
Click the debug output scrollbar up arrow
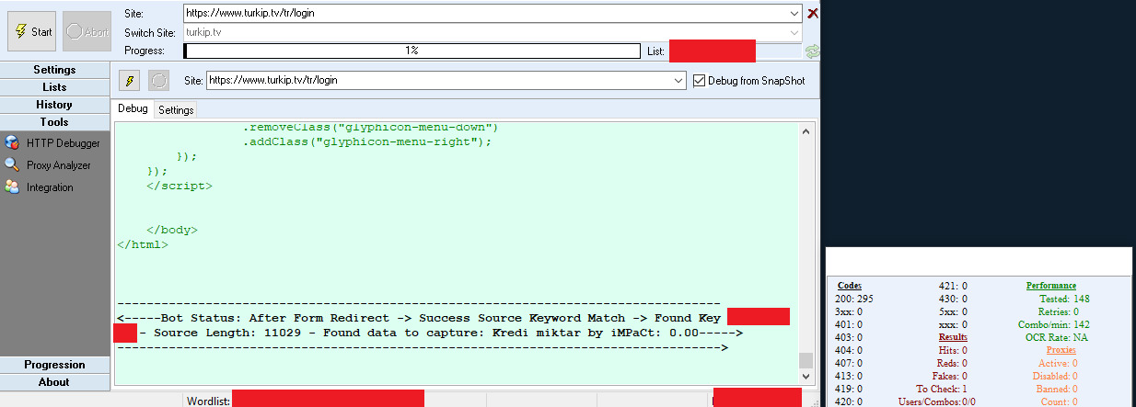(x=806, y=132)
